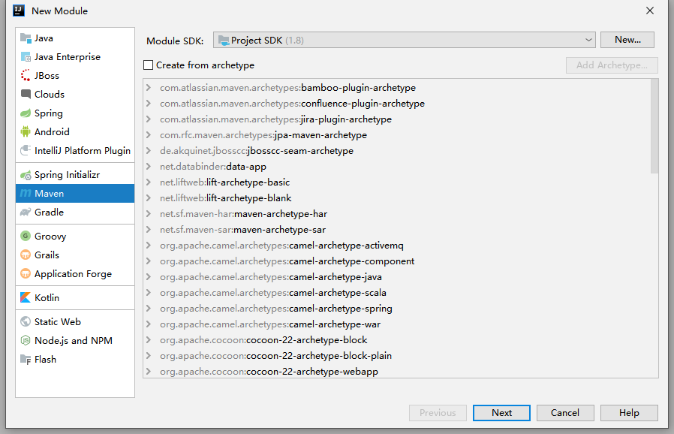
Task: Expand the camel-archetype-spring node
Action: [149, 309]
